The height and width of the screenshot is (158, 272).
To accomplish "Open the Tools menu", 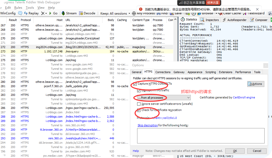I will click(30, 8).
